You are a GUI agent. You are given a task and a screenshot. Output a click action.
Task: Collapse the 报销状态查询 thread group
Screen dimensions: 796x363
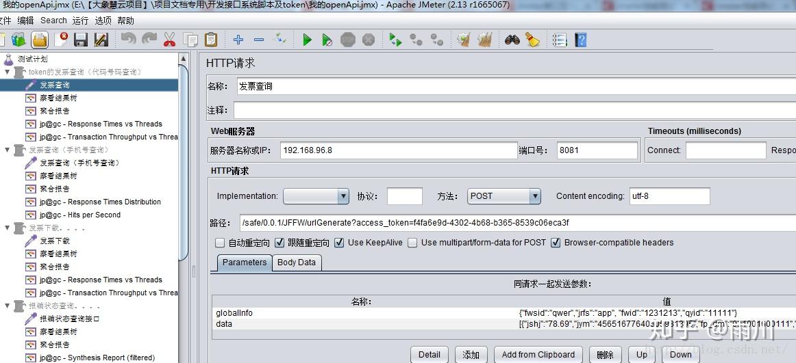pos(7,306)
